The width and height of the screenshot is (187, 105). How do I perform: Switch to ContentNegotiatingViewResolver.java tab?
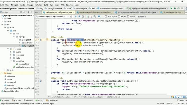coord(95,12)
